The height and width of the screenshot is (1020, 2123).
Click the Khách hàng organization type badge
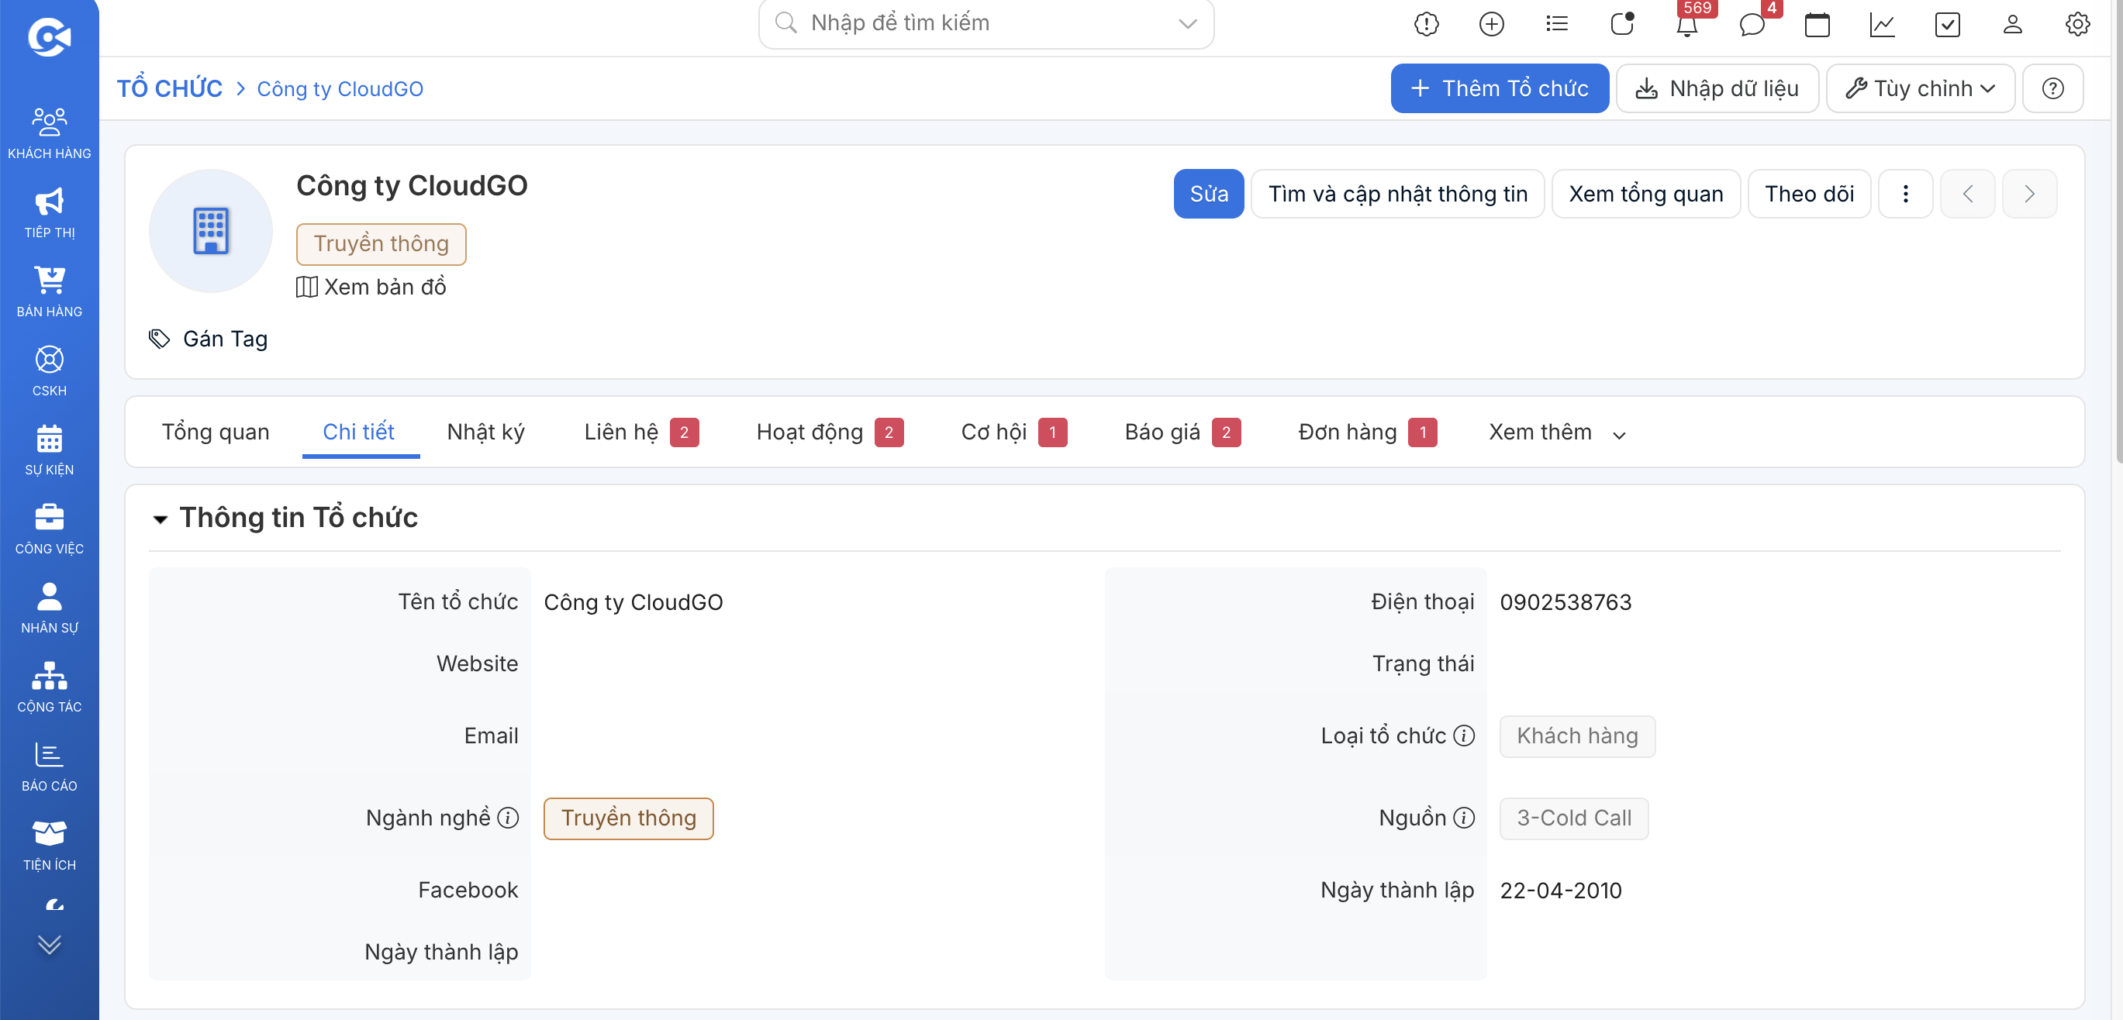(x=1576, y=736)
